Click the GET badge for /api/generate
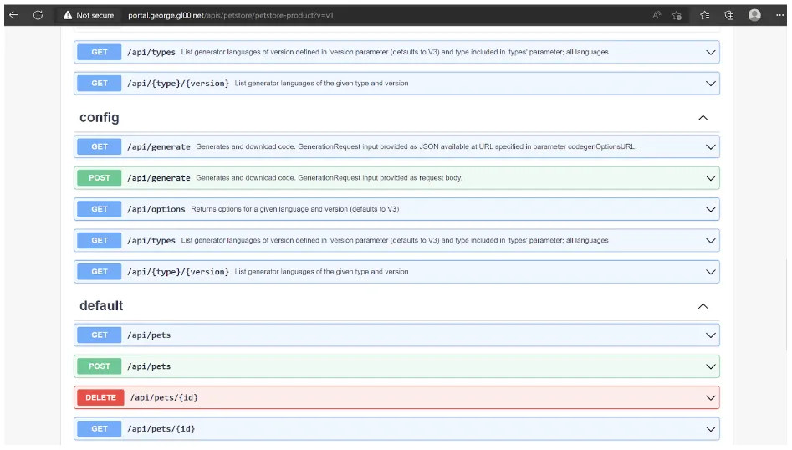This screenshot has height=450, width=792. coord(99,146)
